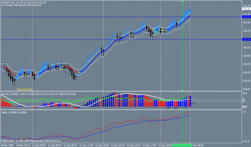Select the green vertical line top handle
Viewport: 251px width, 147px height.
click(182, 2)
